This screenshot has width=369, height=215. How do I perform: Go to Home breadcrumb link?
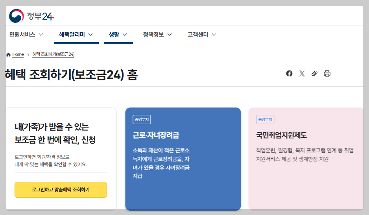pyautogui.click(x=18, y=54)
